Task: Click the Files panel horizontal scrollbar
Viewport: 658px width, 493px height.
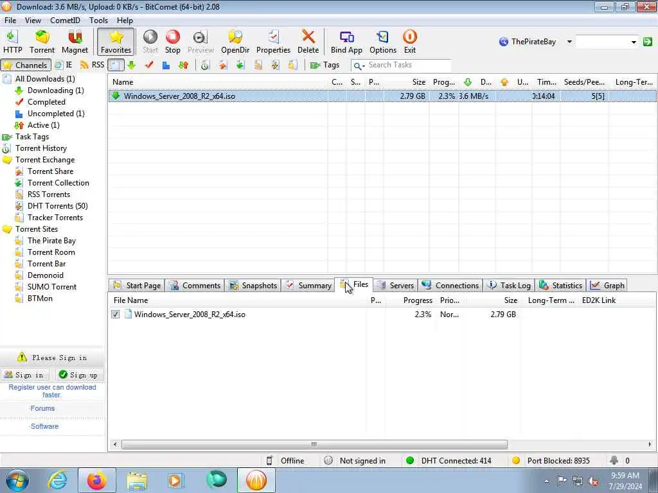Action: coord(314,444)
